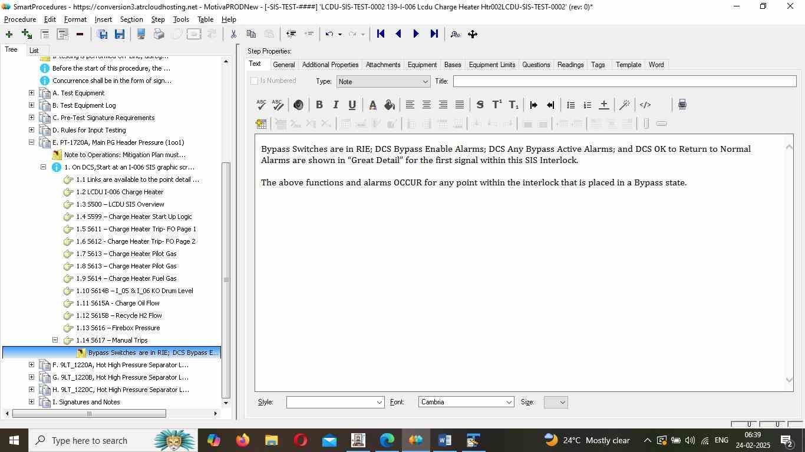The height and width of the screenshot is (452, 805).
Task: Click the Undo arrow icon
Action: coord(329,34)
